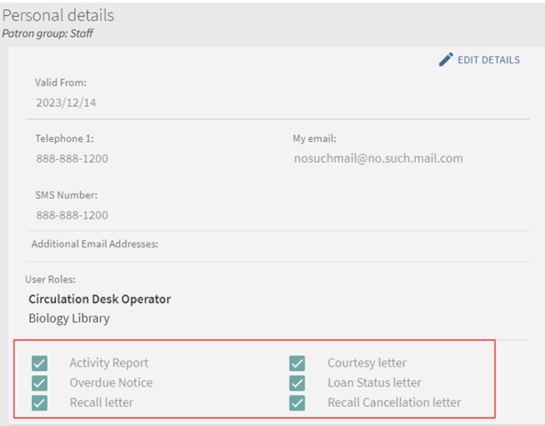Select the Circulation Desk Operator role
Image resolution: width=545 pixels, height=426 pixels.
point(99,298)
